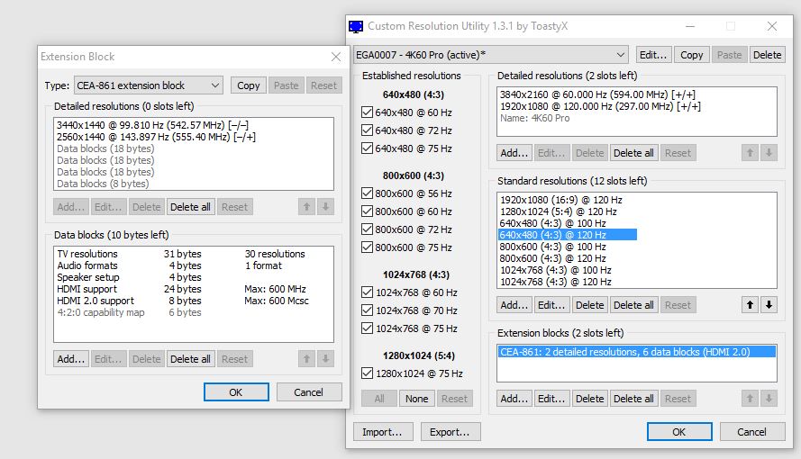The image size is (801, 459).
Task: Toggle 1024x768 @ 70 Hz checkbox
Action: (367, 310)
